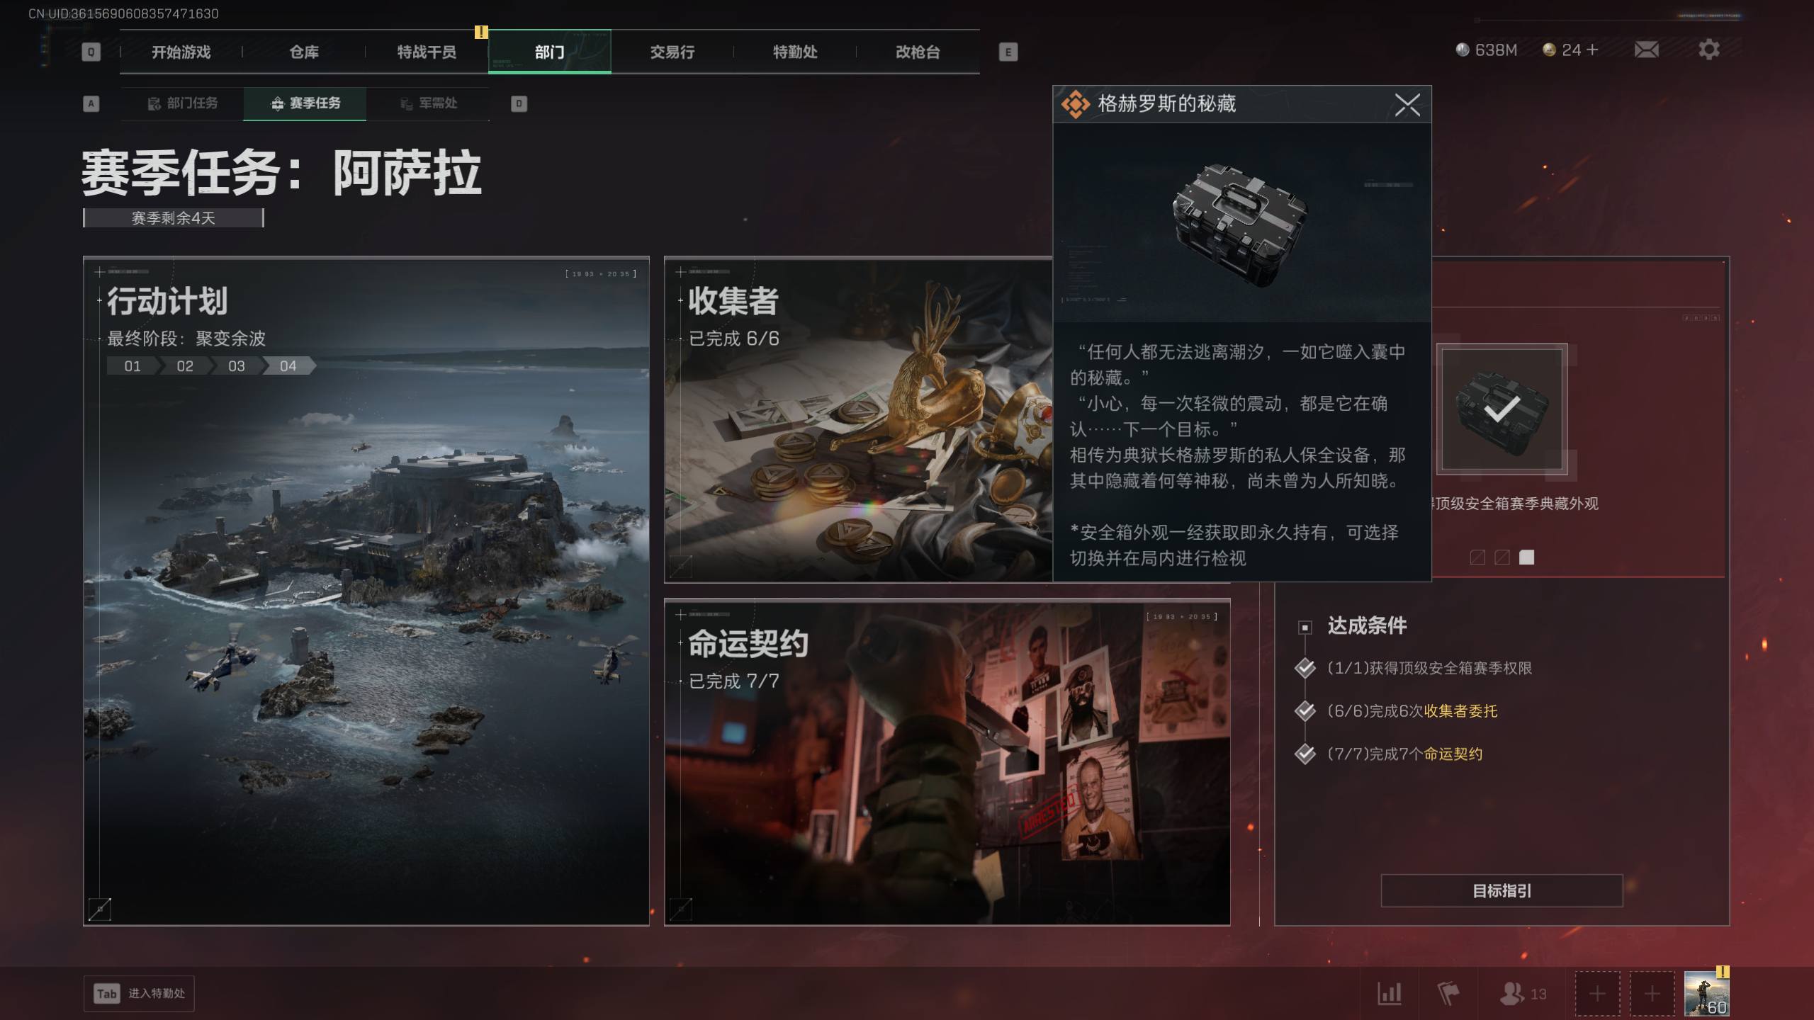Select stage 04 in 行动计划 progress

[x=288, y=366]
